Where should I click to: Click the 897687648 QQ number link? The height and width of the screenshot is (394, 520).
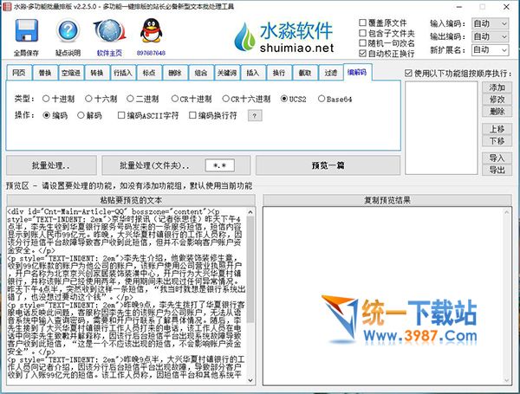tap(151, 53)
